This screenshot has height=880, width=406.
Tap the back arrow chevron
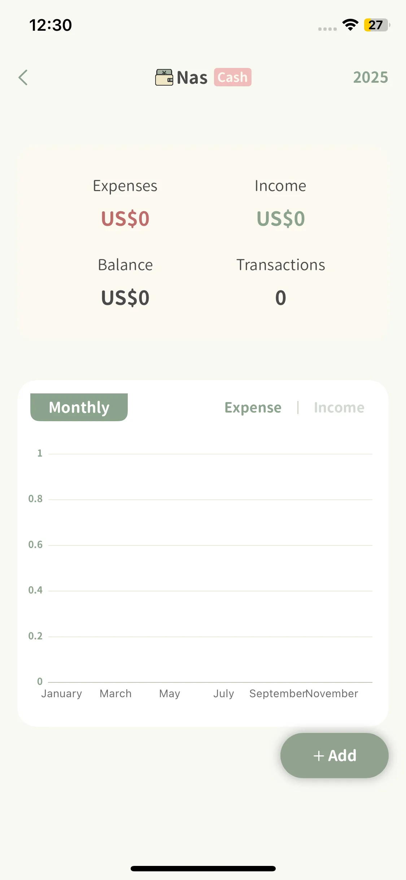click(23, 77)
